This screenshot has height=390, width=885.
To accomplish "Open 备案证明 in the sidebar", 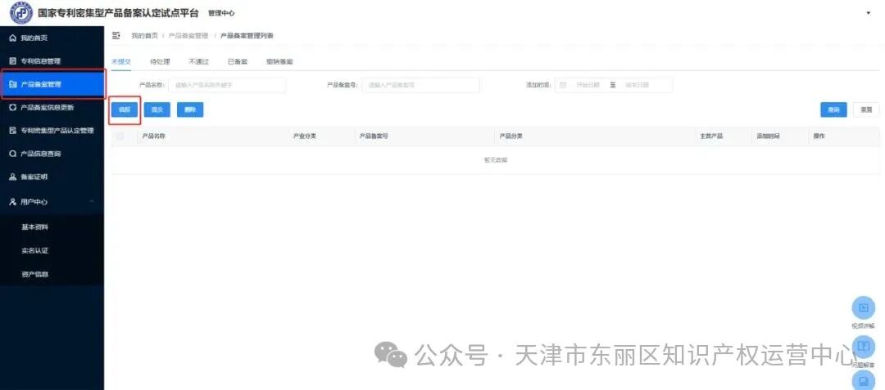I will point(52,176).
